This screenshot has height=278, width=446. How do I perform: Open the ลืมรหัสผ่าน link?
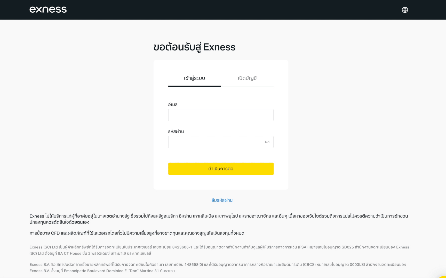click(x=222, y=200)
